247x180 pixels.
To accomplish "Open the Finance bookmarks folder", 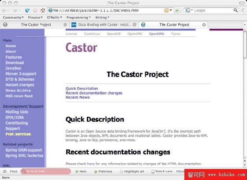I will pos(35,18).
